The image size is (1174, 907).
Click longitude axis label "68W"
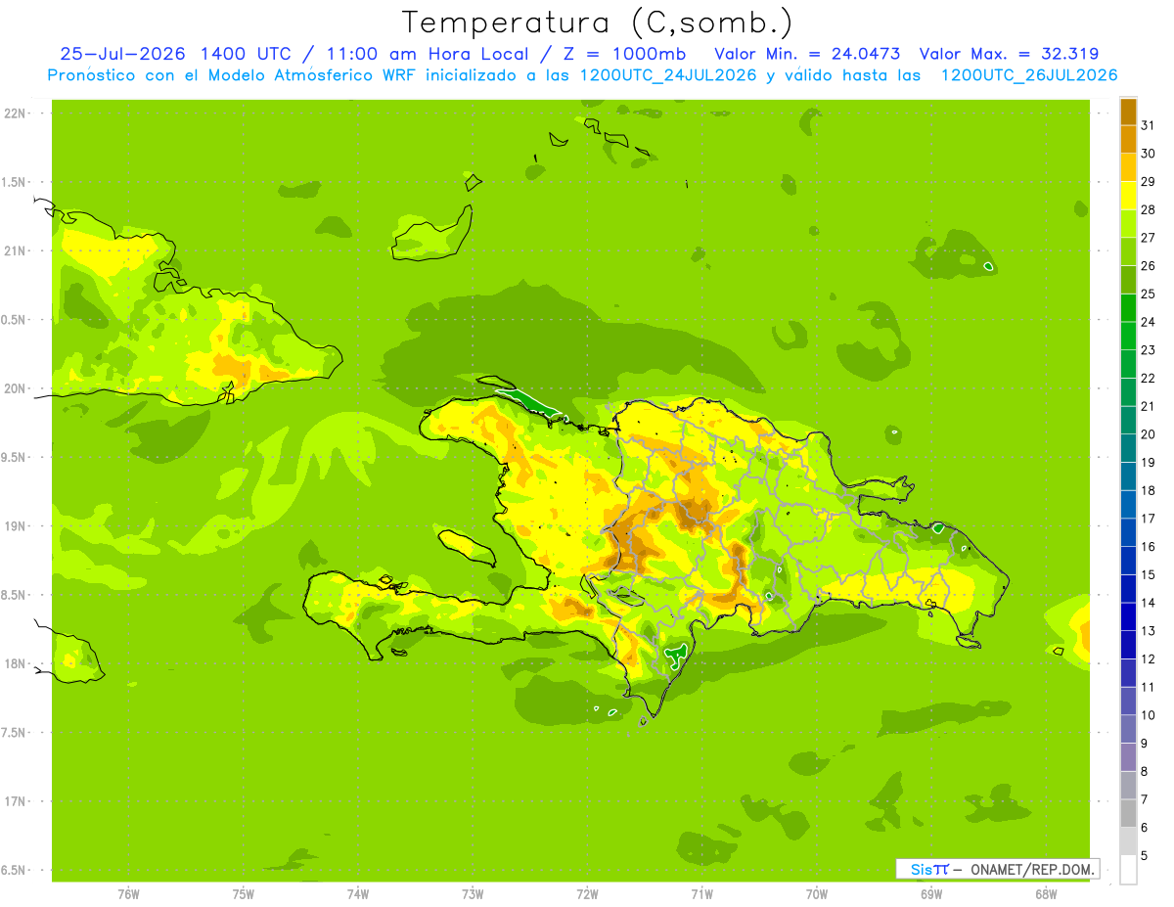tap(1046, 894)
